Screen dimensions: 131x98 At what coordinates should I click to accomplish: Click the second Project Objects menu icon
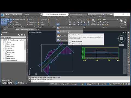coord(58,40)
